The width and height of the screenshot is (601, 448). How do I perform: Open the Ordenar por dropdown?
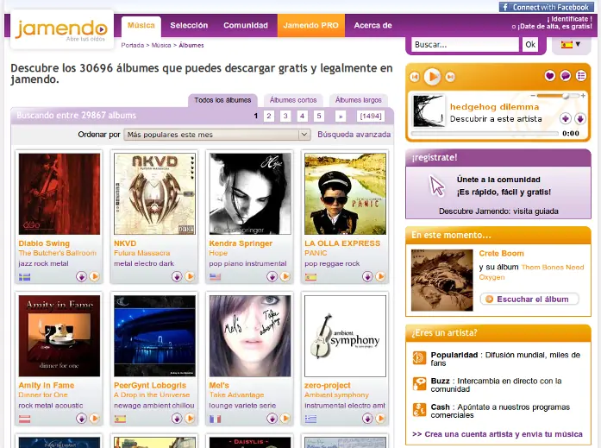pyautogui.click(x=217, y=135)
